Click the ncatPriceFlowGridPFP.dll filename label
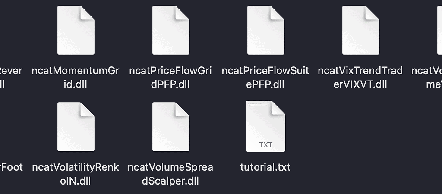 coord(170,77)
